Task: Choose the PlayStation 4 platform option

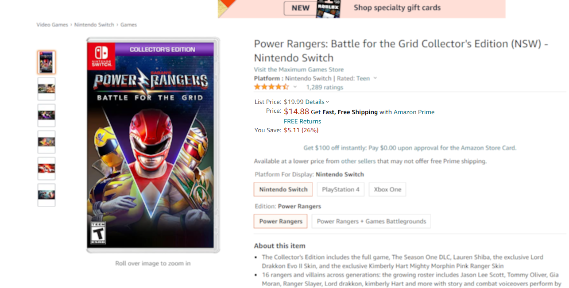Action: point(341,189)
